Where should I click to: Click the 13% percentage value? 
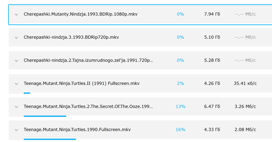click(180, 106)
